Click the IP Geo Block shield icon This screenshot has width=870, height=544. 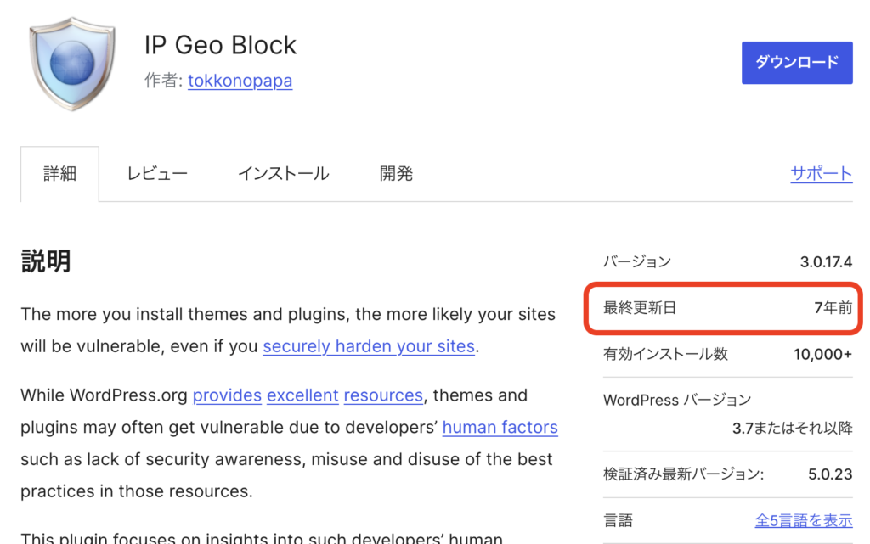[x=72, y=66]
